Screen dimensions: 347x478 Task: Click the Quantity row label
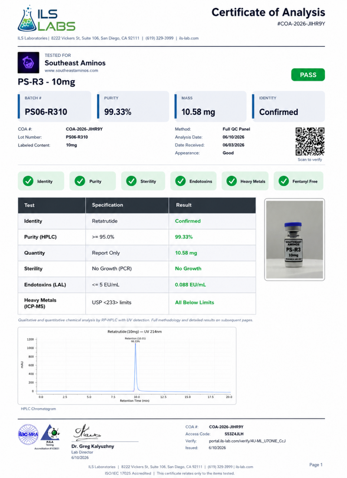coord(34,253)
